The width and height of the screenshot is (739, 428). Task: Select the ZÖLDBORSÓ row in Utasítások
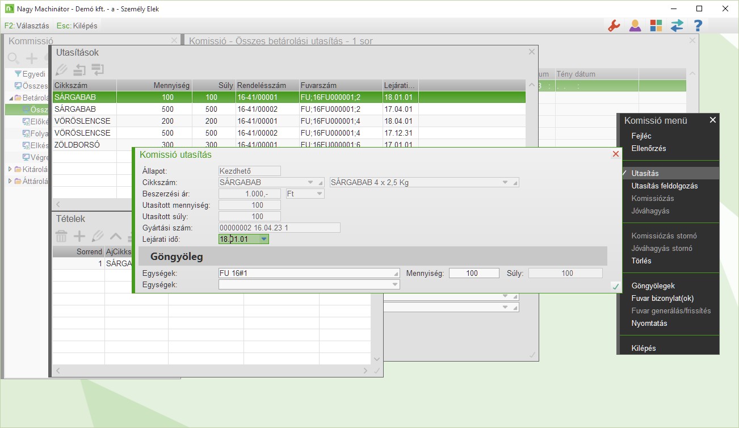coord(289,145)
